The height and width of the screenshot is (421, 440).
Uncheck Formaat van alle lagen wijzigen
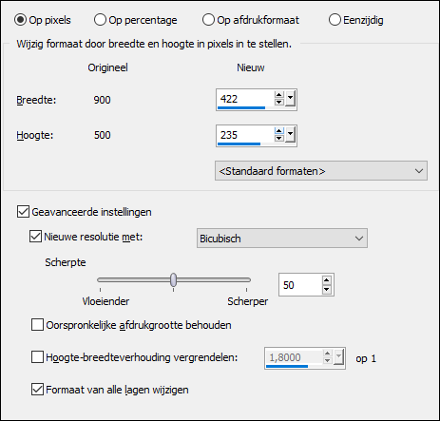point(37,390)
